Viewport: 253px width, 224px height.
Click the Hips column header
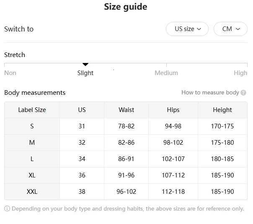pos(173,110)
